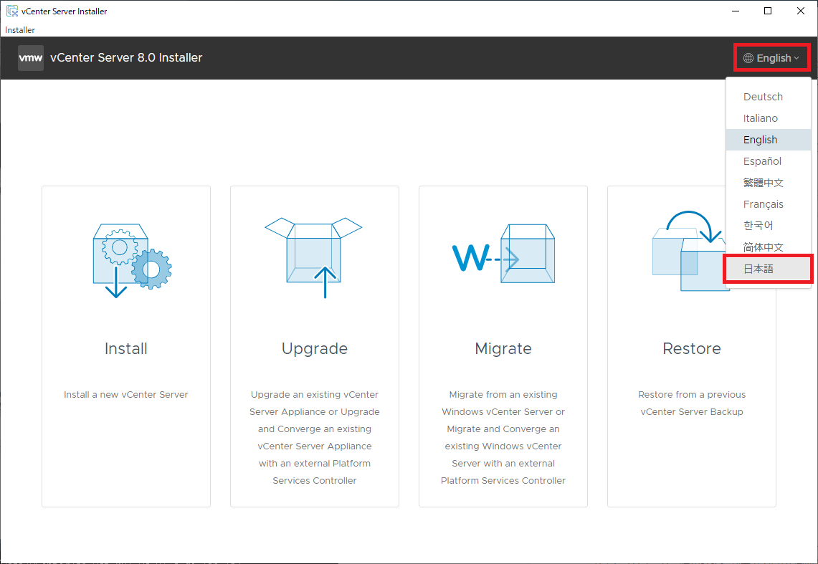Click the Migrate Windows-to-box icon
The image size is (818, 564).
[x=503, y=254]
